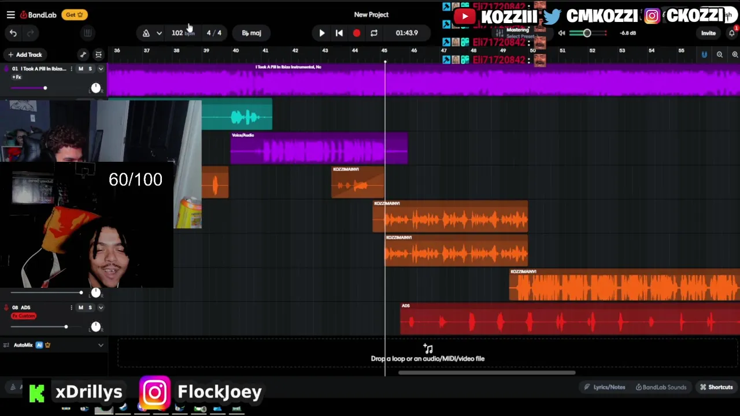Viewport: 740px width, 416px height.
Task: Solo track 01 I Took A Pill In Ibiza
Action: [x=90, y=69]
